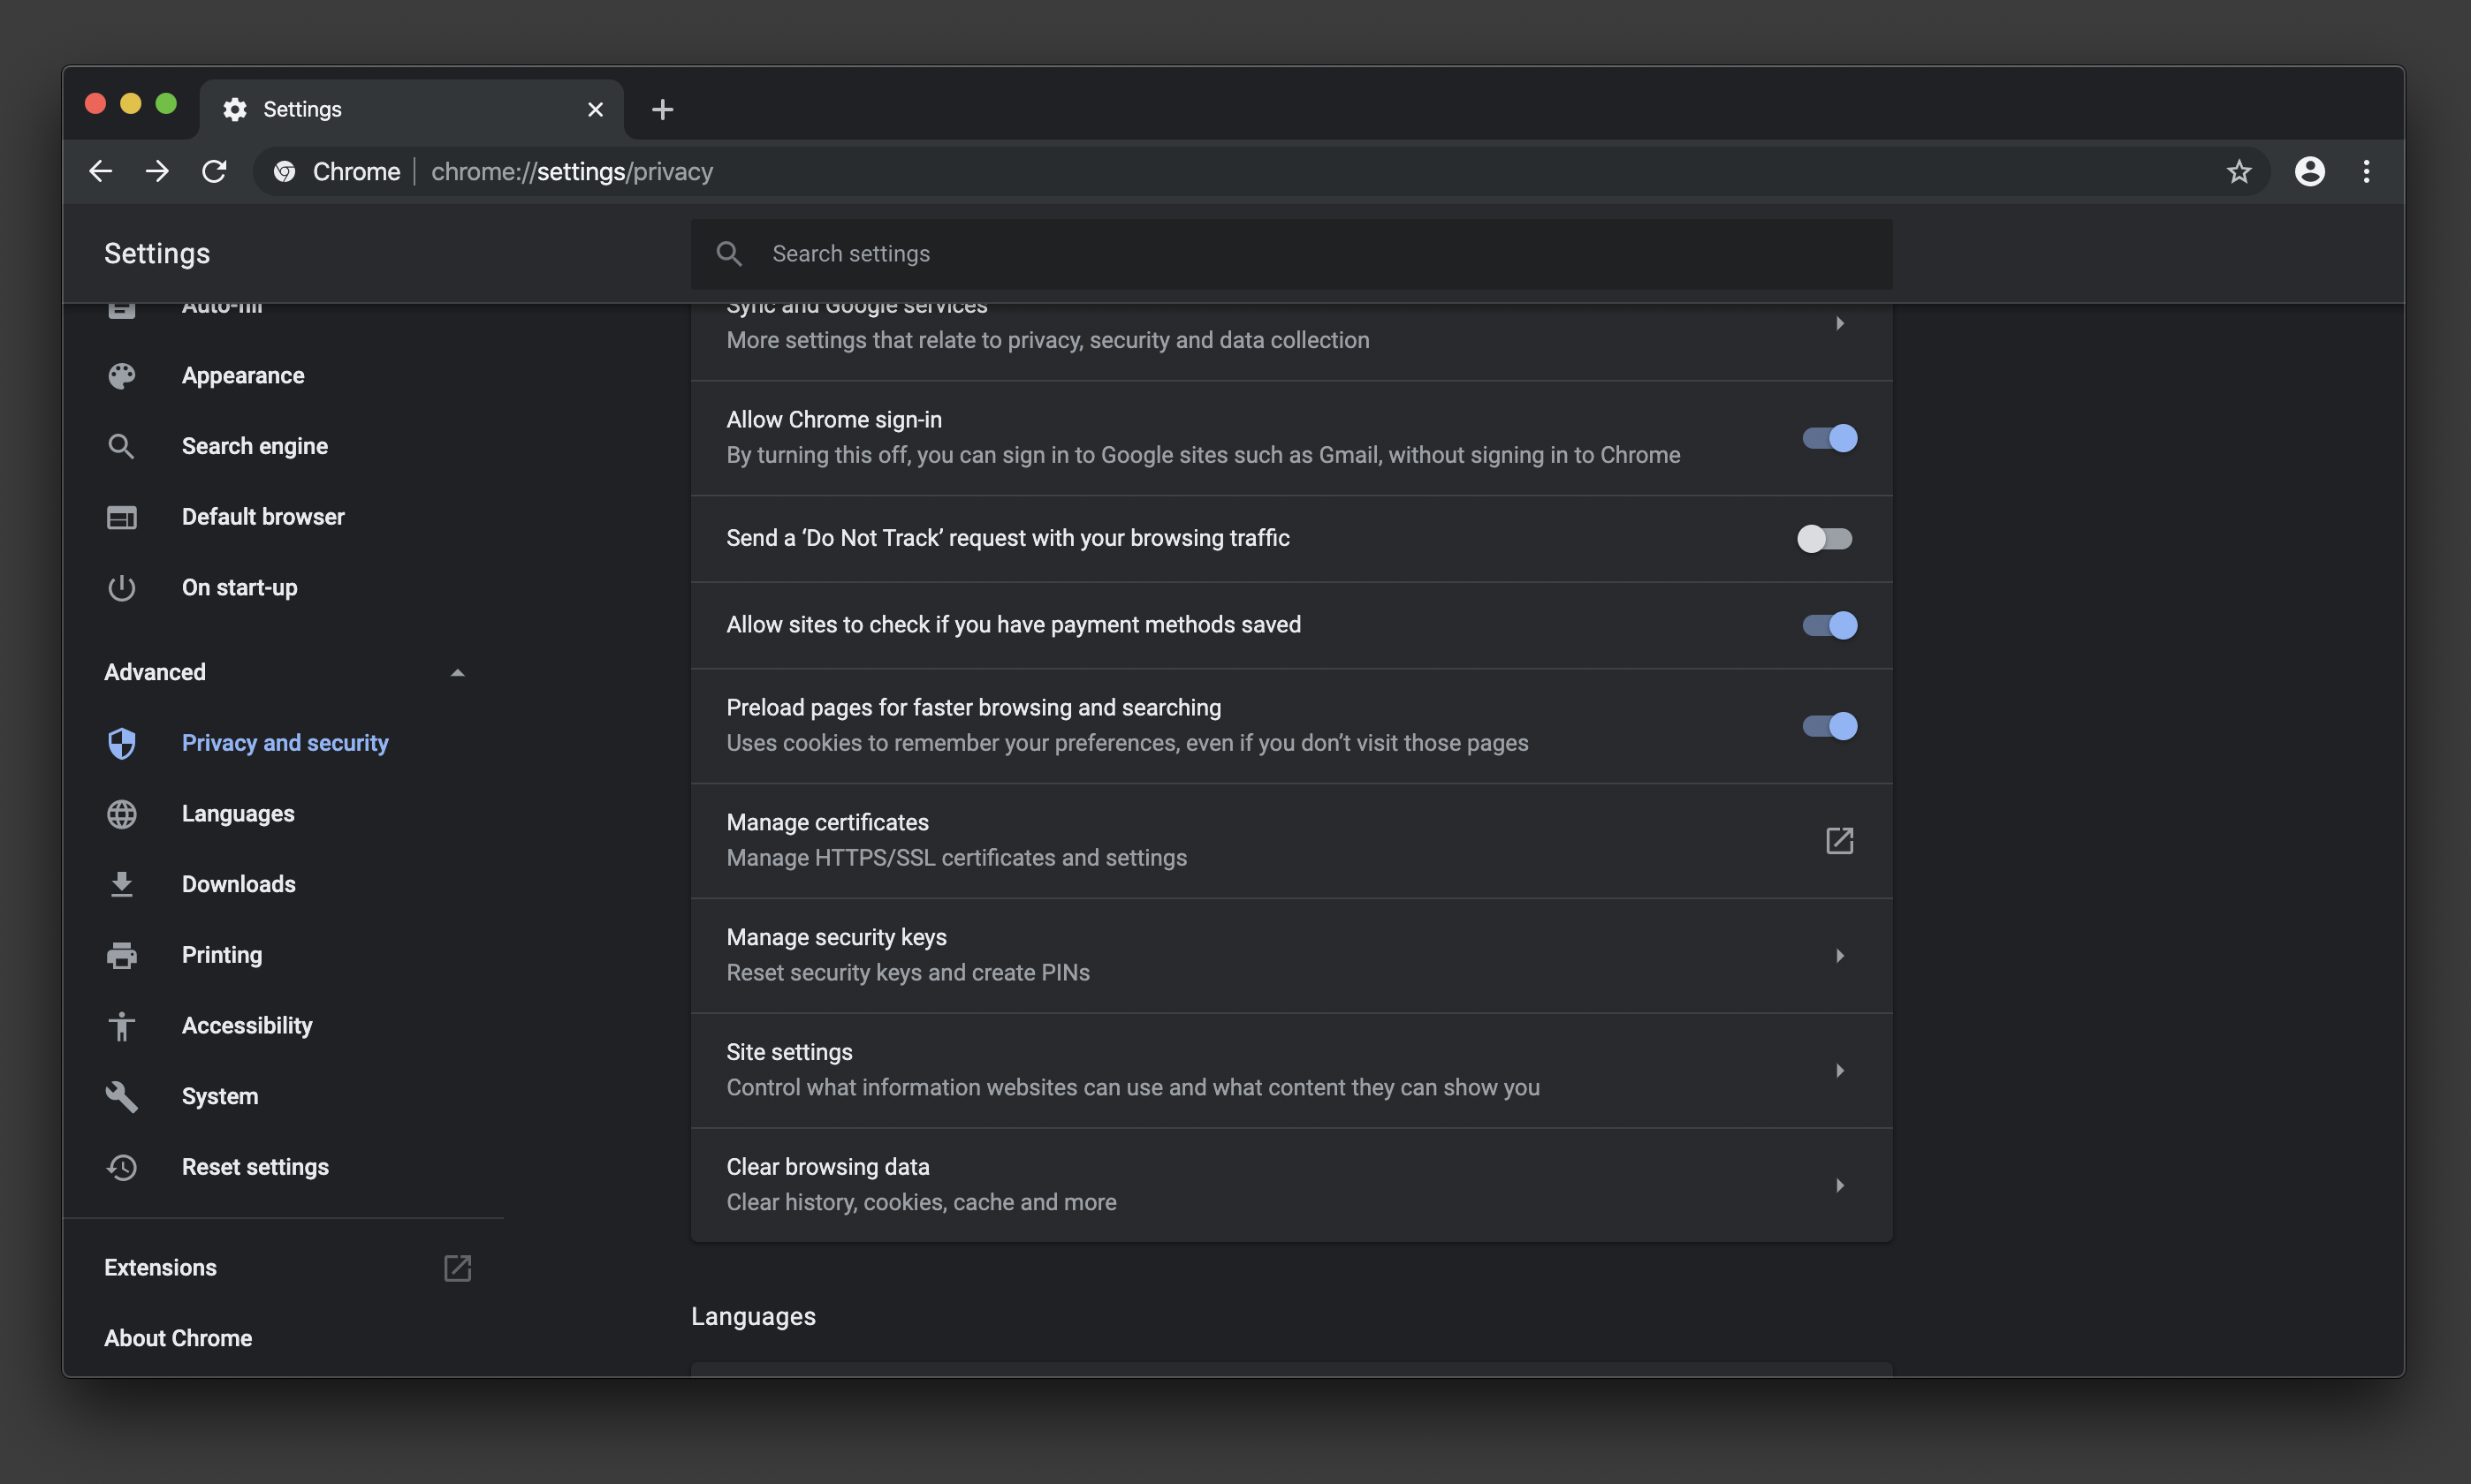
Task: Select Languages in the sidebar
Action: [238, 813]
